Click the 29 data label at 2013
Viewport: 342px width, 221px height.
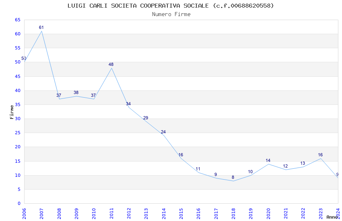(x=146, y=118)
